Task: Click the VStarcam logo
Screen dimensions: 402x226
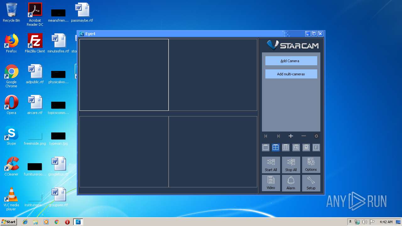Action: click(292, 45)
